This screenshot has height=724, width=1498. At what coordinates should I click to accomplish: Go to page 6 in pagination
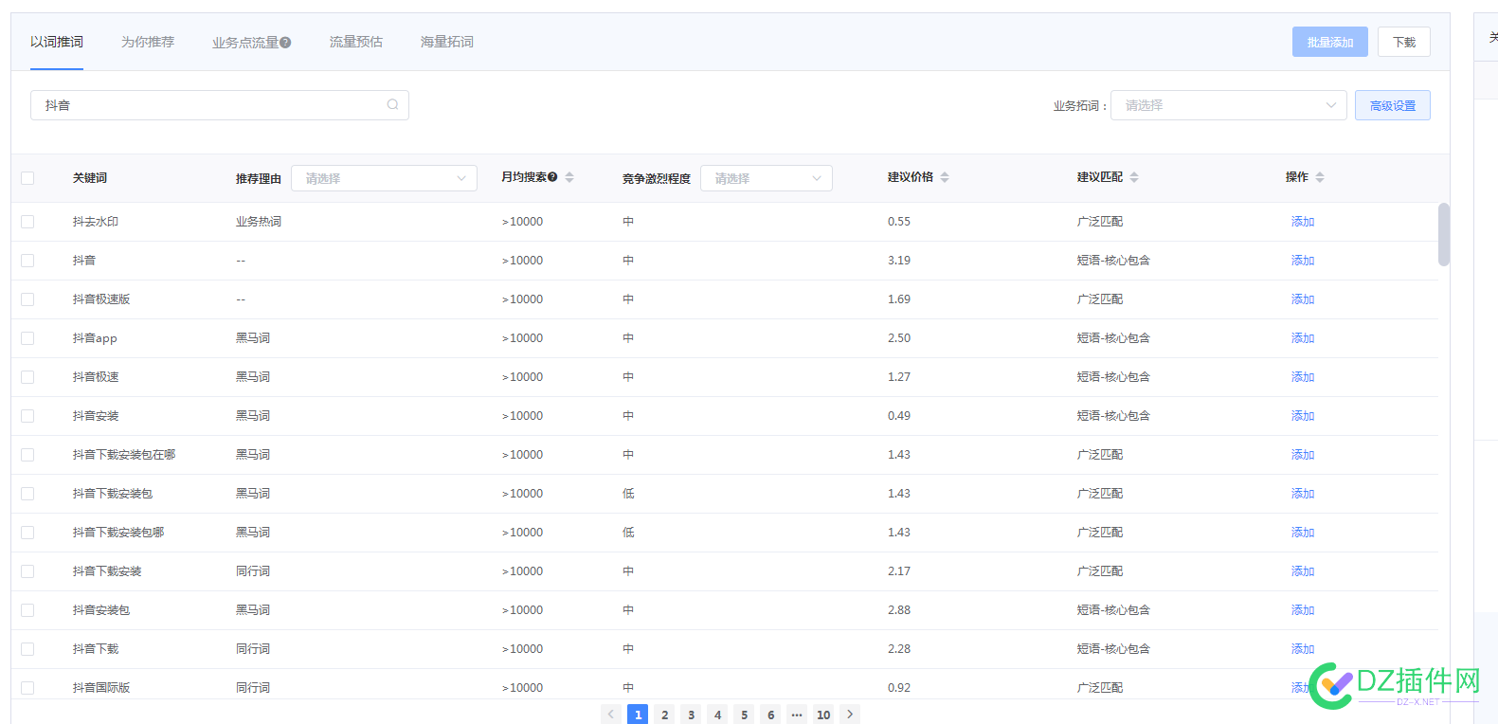(x=771, y=715)
